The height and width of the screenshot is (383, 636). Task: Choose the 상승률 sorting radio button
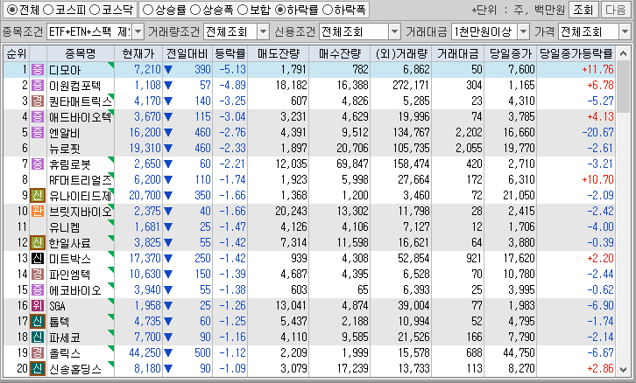148,10
